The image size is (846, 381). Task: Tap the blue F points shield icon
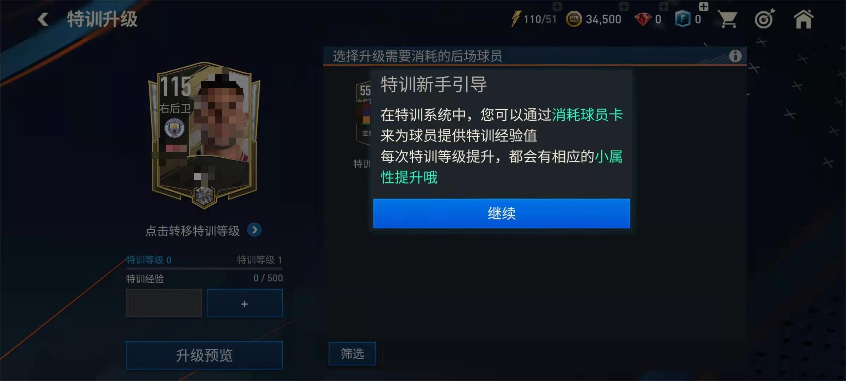tap(683, 19)
